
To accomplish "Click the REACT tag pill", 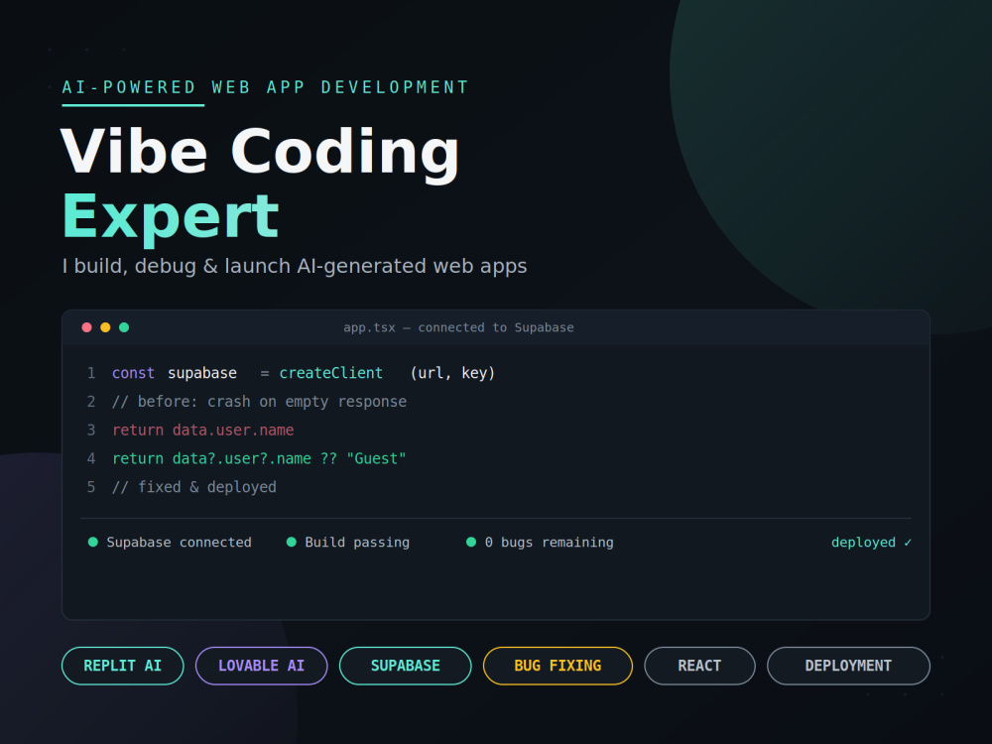I will click(699, 666).
